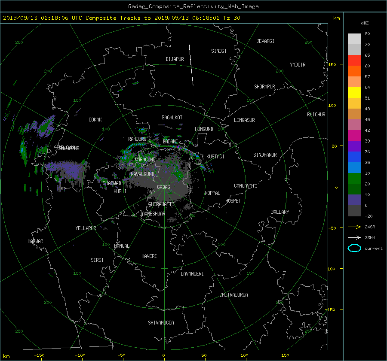Click the HAVERI city label

[x=149, y=256]
